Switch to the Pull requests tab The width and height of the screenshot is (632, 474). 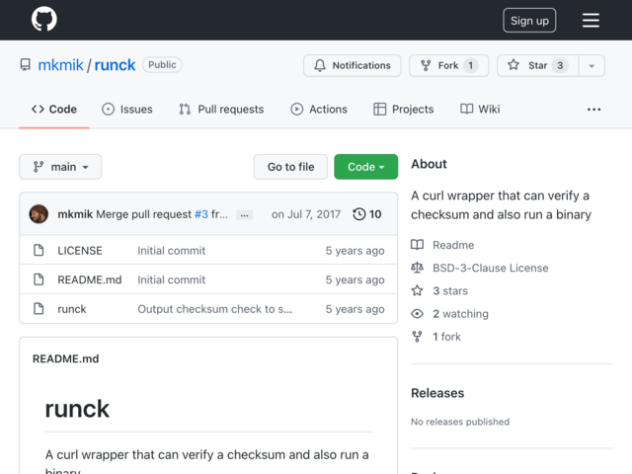tap(221, 110)
